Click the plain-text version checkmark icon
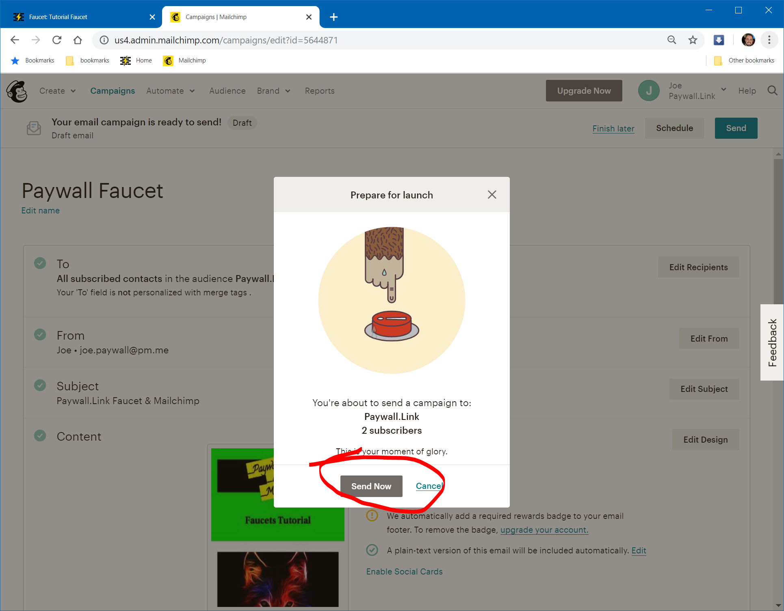Screen dimensions: 784x611 coord(372,550)
